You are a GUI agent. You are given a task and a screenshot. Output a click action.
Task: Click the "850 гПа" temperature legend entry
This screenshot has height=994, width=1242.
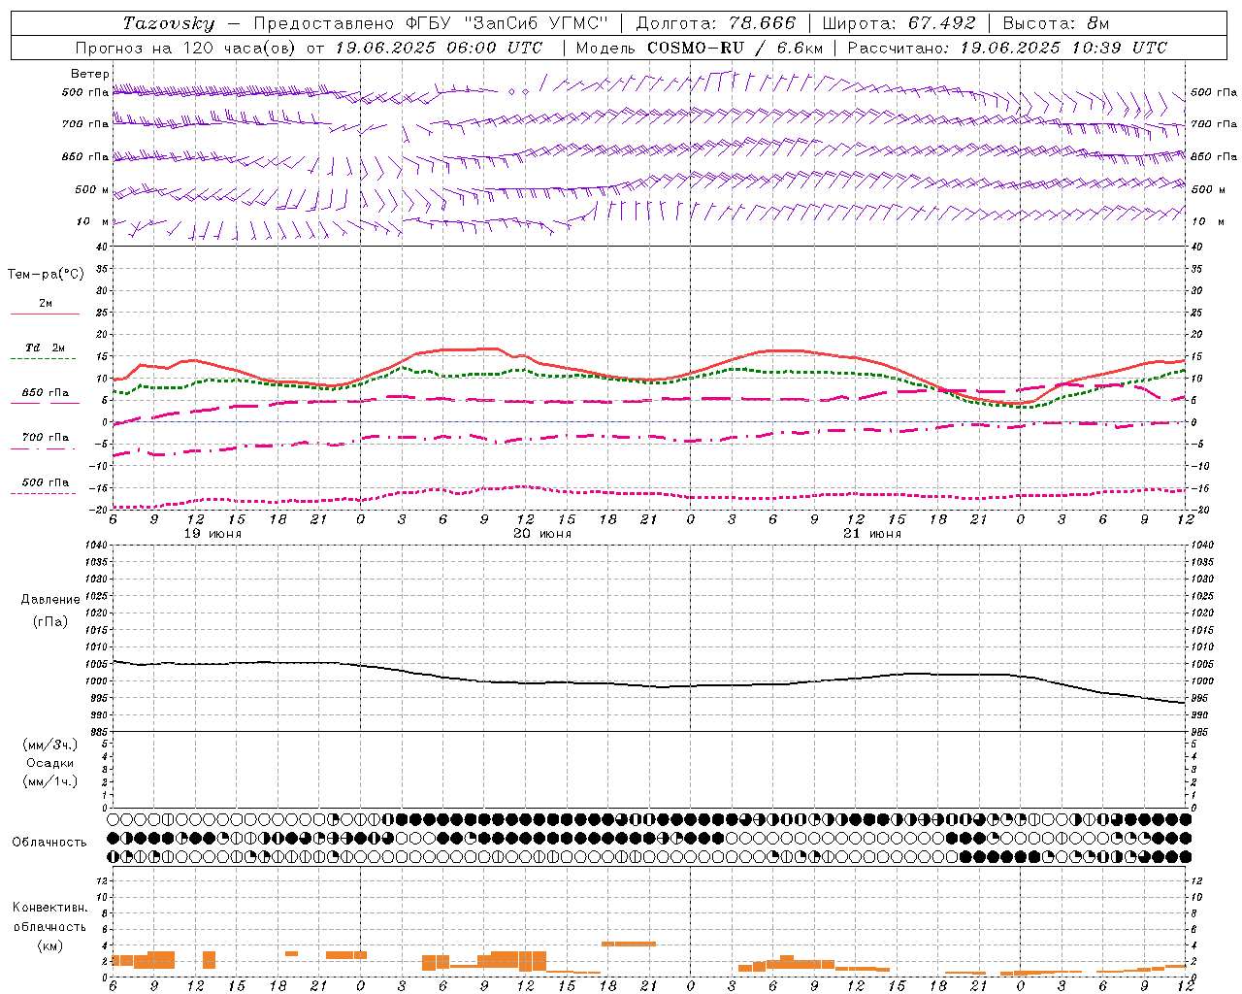(x=46, y=393)
